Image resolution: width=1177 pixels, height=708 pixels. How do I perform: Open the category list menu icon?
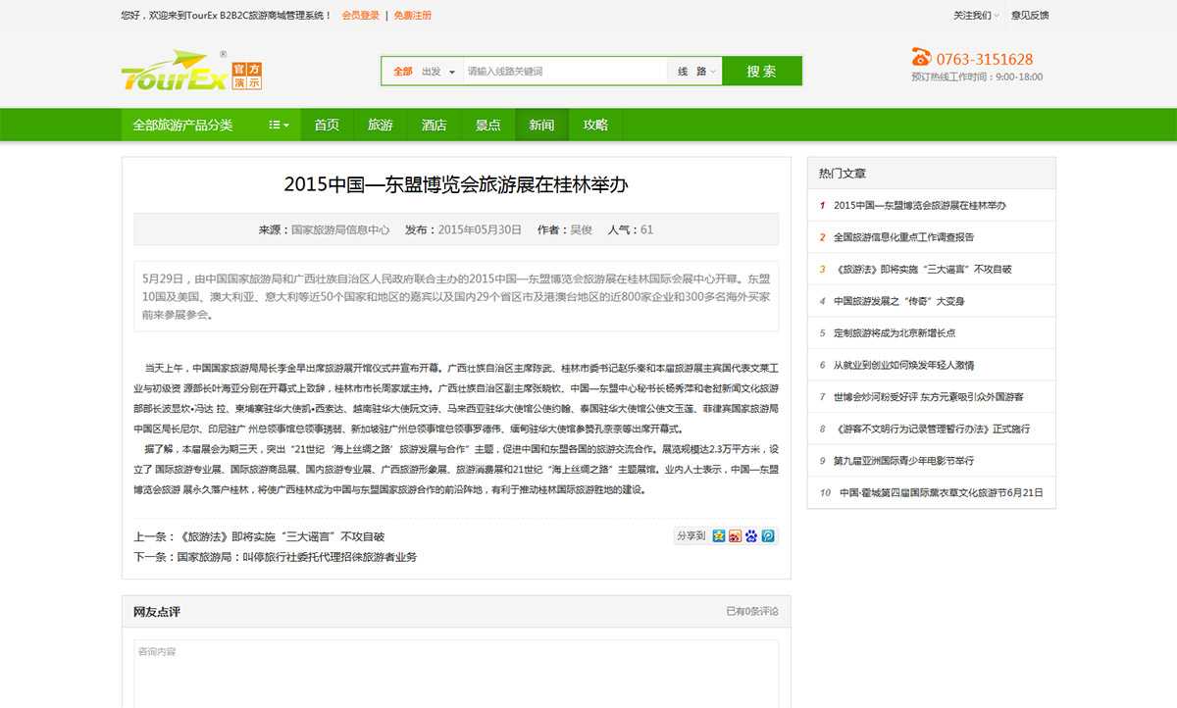coord(279,126)
